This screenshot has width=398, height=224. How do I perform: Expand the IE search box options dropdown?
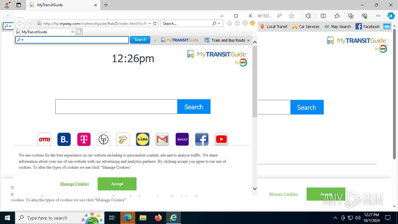tap(219, 23)
